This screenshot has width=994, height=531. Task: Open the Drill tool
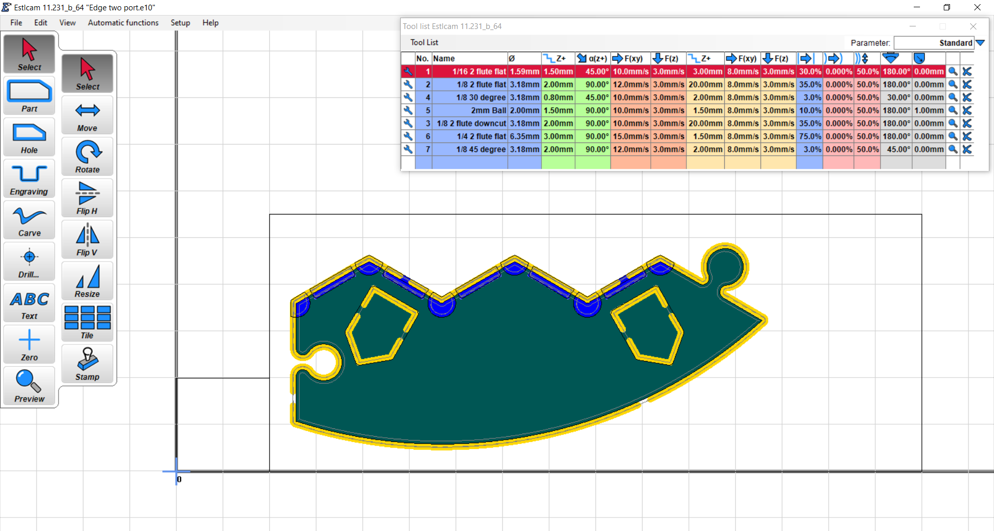[x=30, y=262]
